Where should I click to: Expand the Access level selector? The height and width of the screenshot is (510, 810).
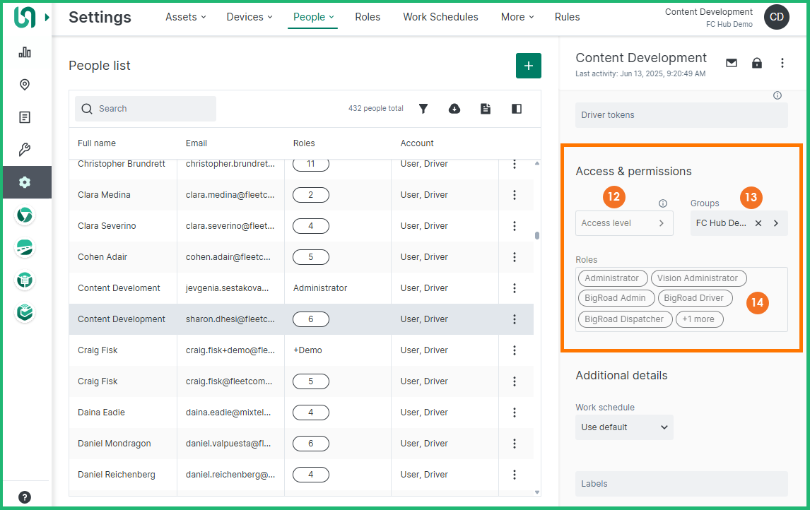624,223
